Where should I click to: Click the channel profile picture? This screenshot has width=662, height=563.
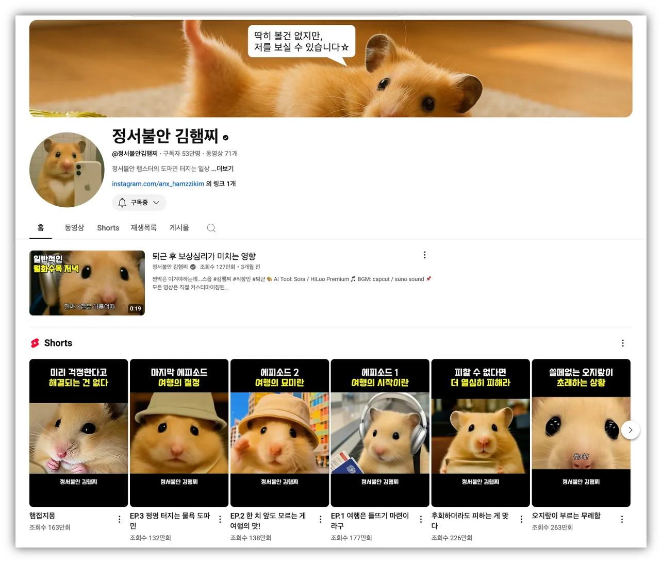67,170
